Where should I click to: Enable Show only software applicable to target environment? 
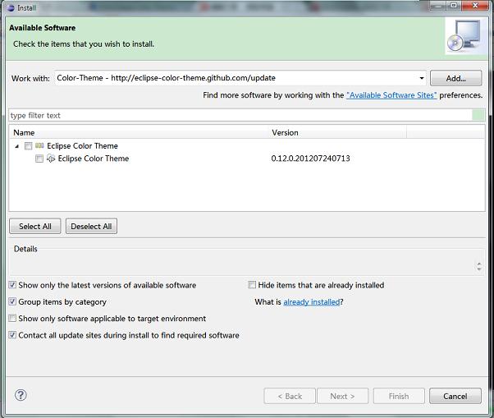[12, 319]
